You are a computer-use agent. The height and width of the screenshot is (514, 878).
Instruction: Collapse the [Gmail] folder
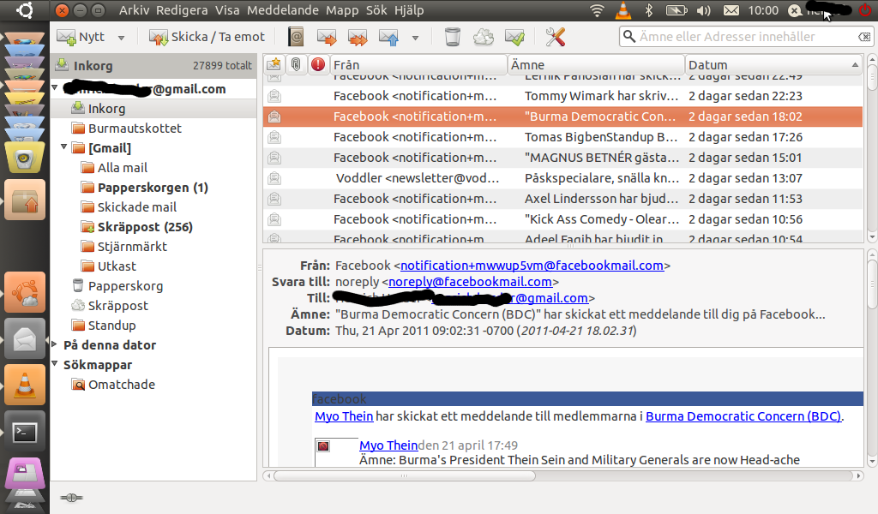[x=63, y=147]
